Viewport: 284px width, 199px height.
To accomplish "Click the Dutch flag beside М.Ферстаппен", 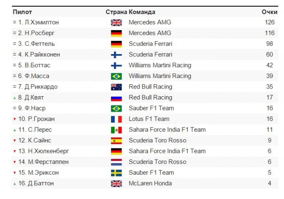I will tap(116, 162).
